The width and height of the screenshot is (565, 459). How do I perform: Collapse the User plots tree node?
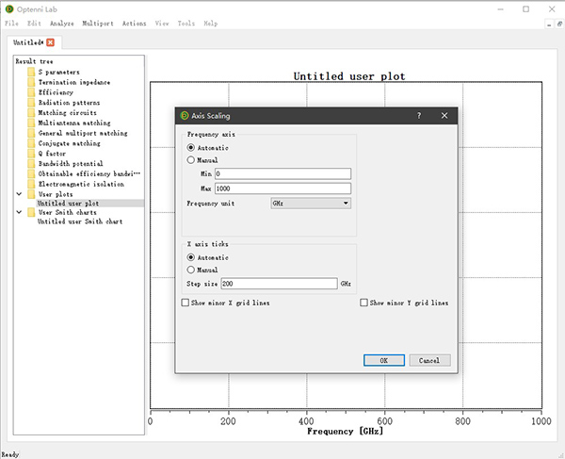tap(19, 194)
